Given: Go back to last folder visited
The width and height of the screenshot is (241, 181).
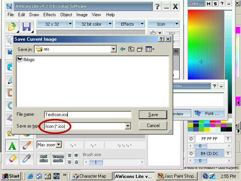Looking at the screenshot, I should coord(123,49).
